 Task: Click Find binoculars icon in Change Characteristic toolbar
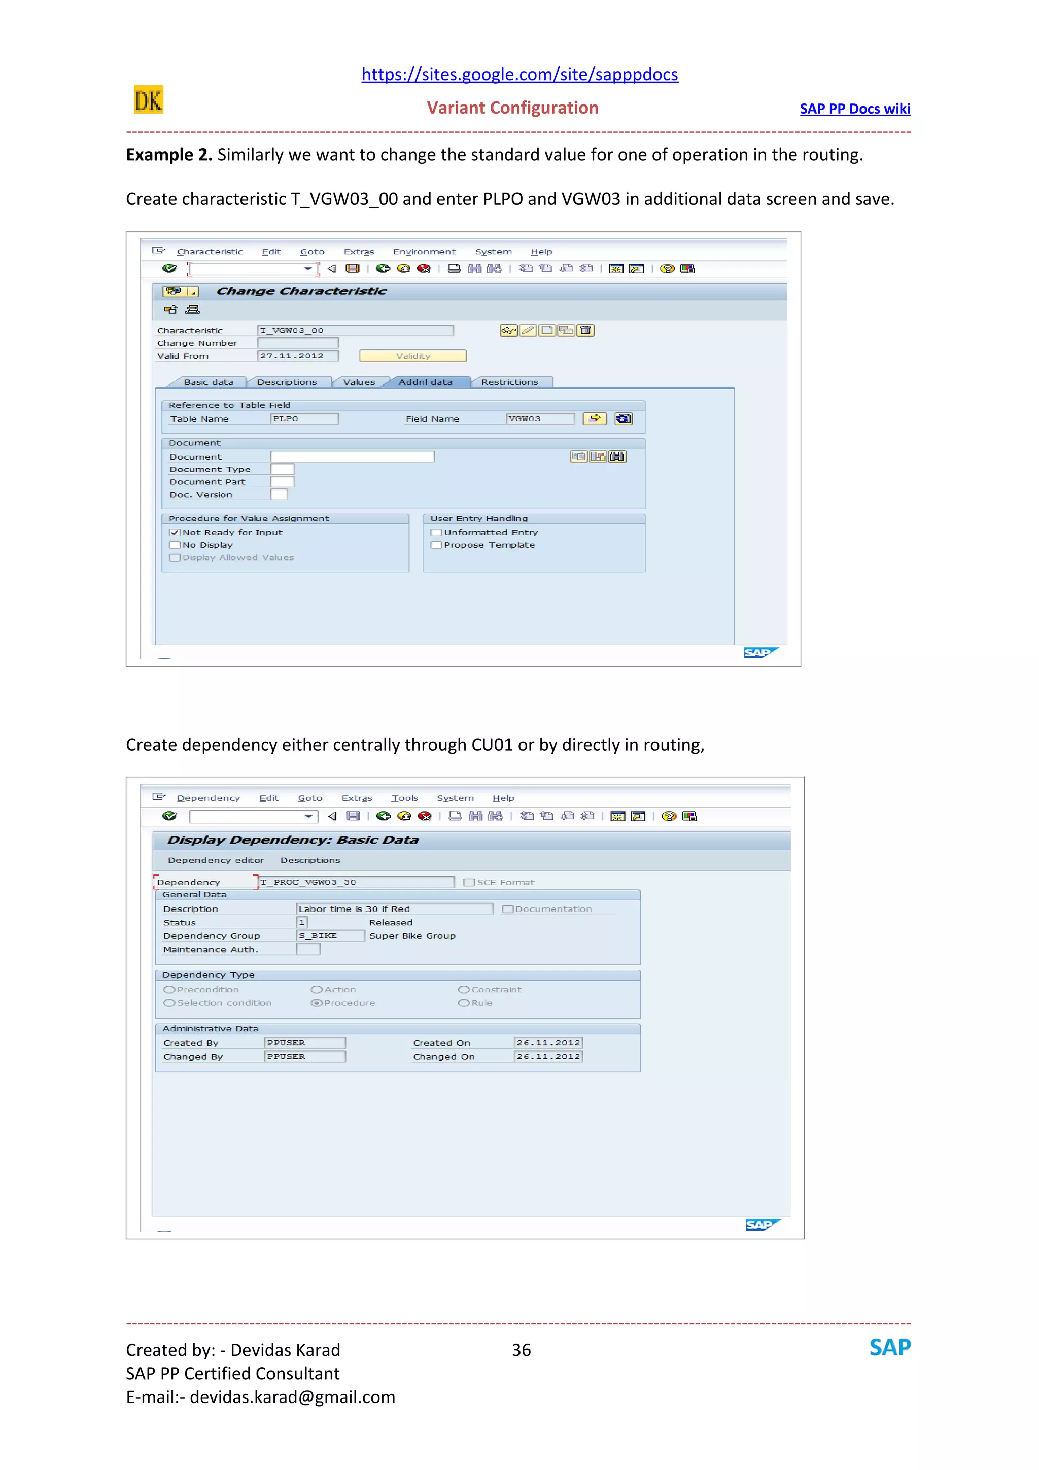pyautogui.click(x=474, y=268)
